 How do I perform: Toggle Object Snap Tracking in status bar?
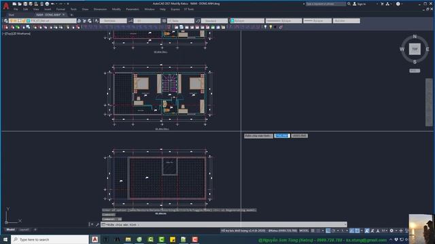[x=351, y=230]
